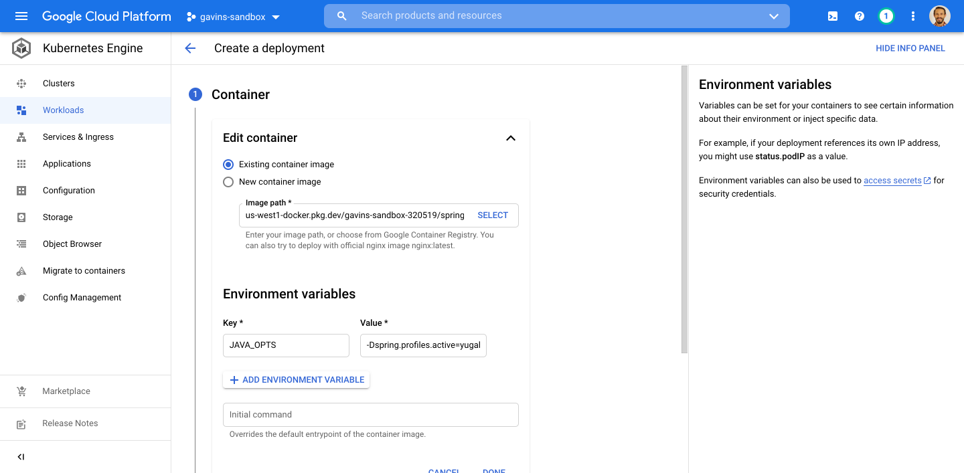
Task: Open the navigation hamburger menu
Action: (22, 16)
